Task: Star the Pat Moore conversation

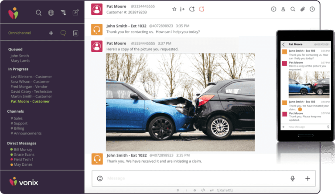Action: click(x=174, y=9)
